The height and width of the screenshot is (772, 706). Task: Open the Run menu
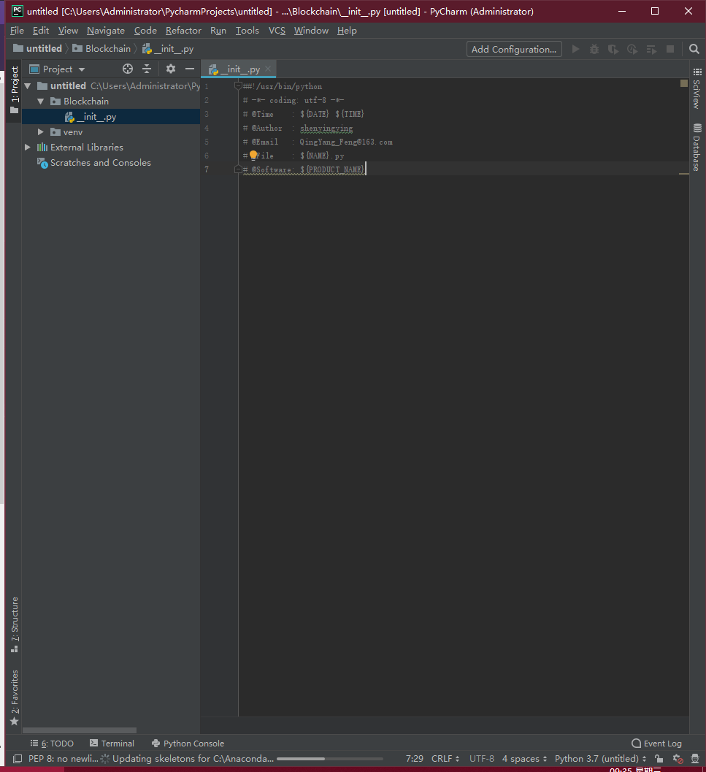(x=218, y=31)
